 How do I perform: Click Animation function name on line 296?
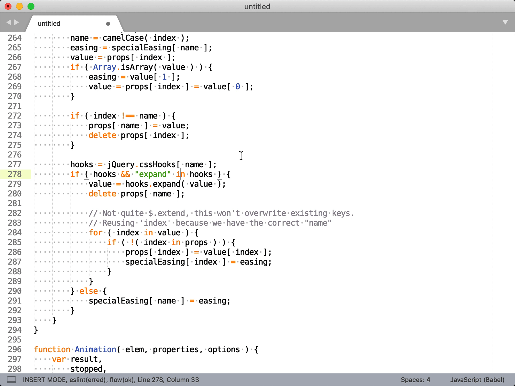pos(95,349)
